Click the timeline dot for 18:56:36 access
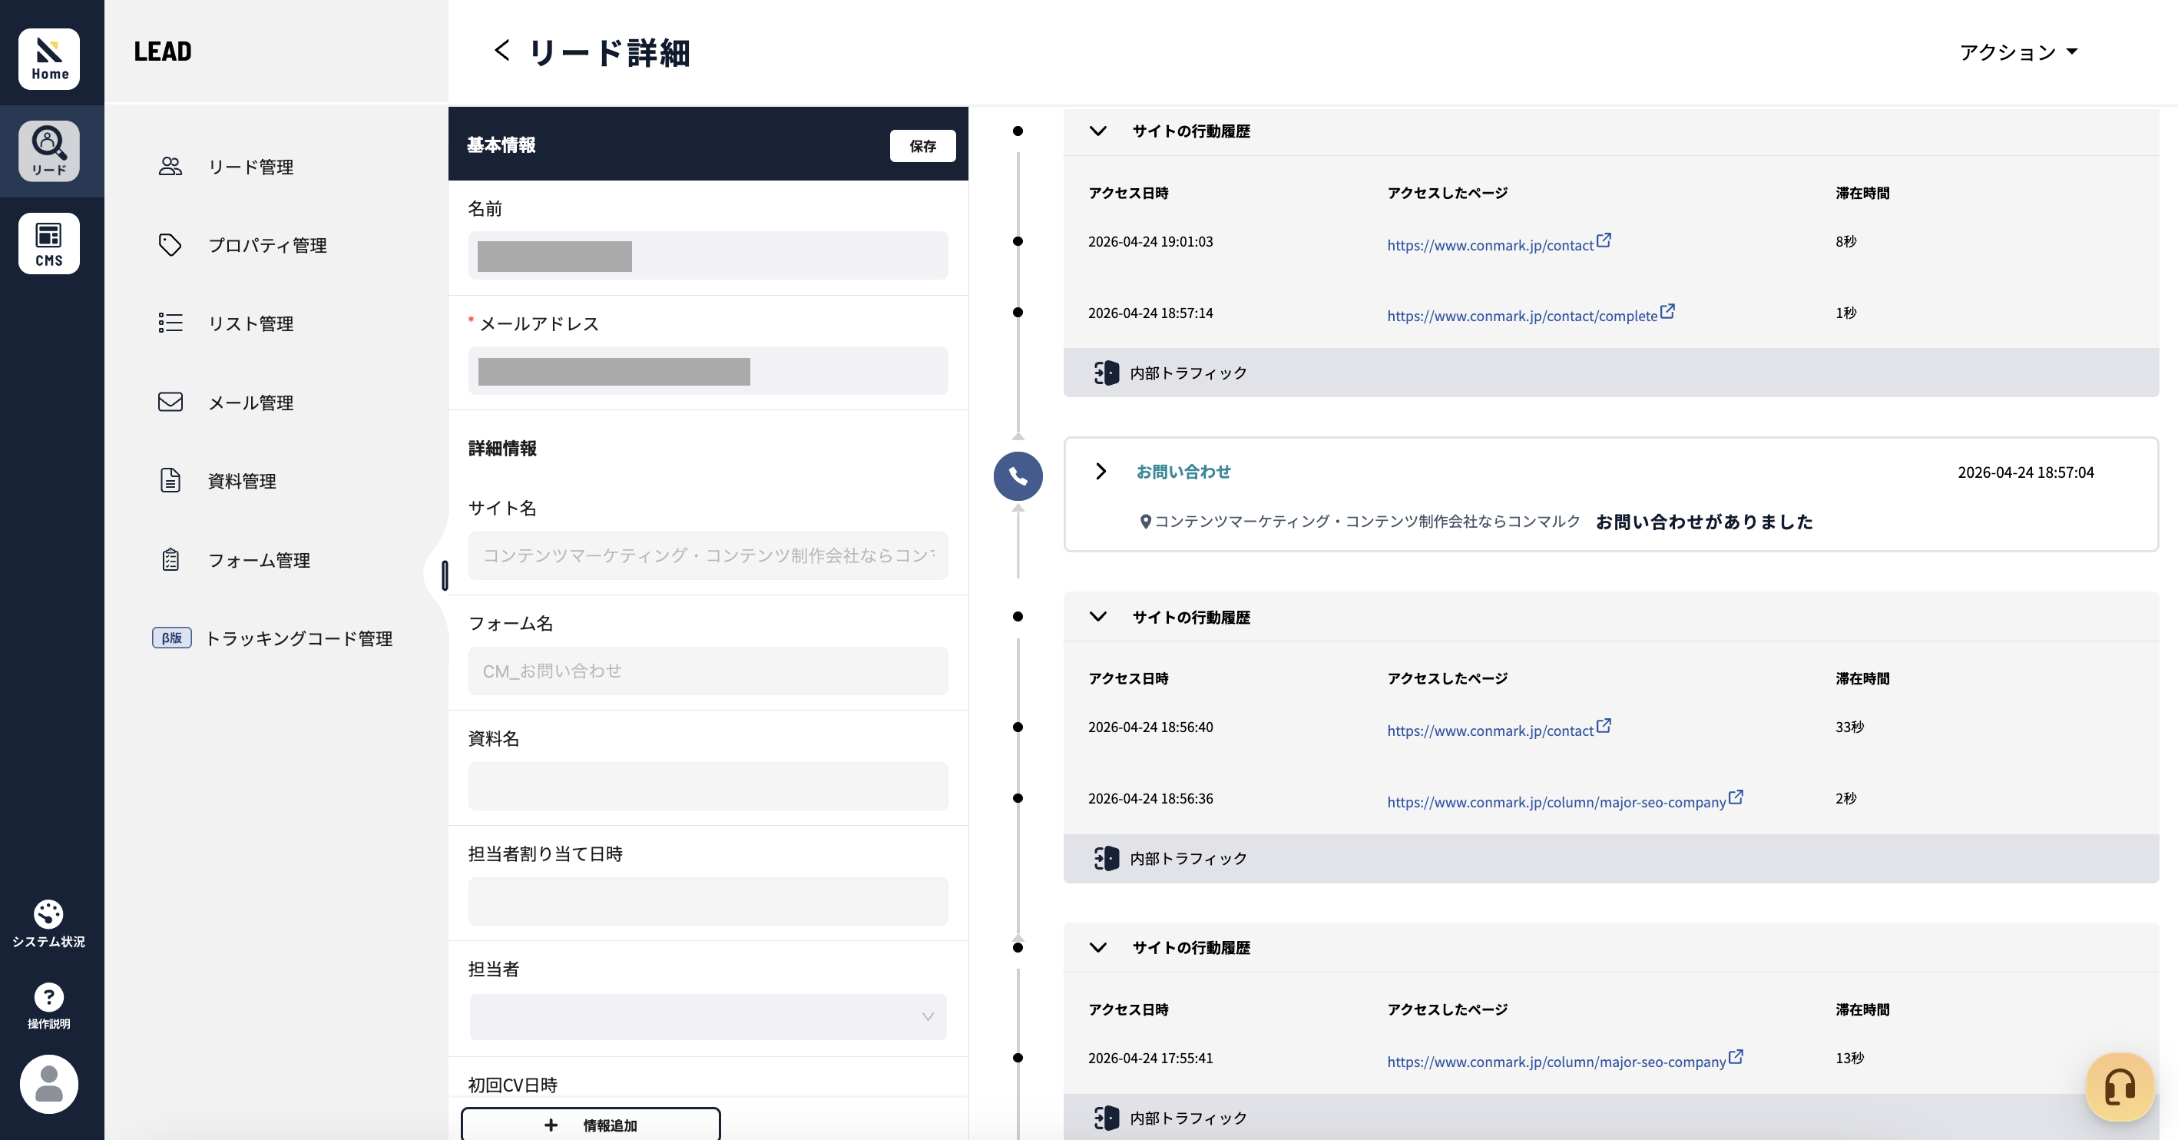This screenshot has height=1140, width=2178. (1018, 797)
